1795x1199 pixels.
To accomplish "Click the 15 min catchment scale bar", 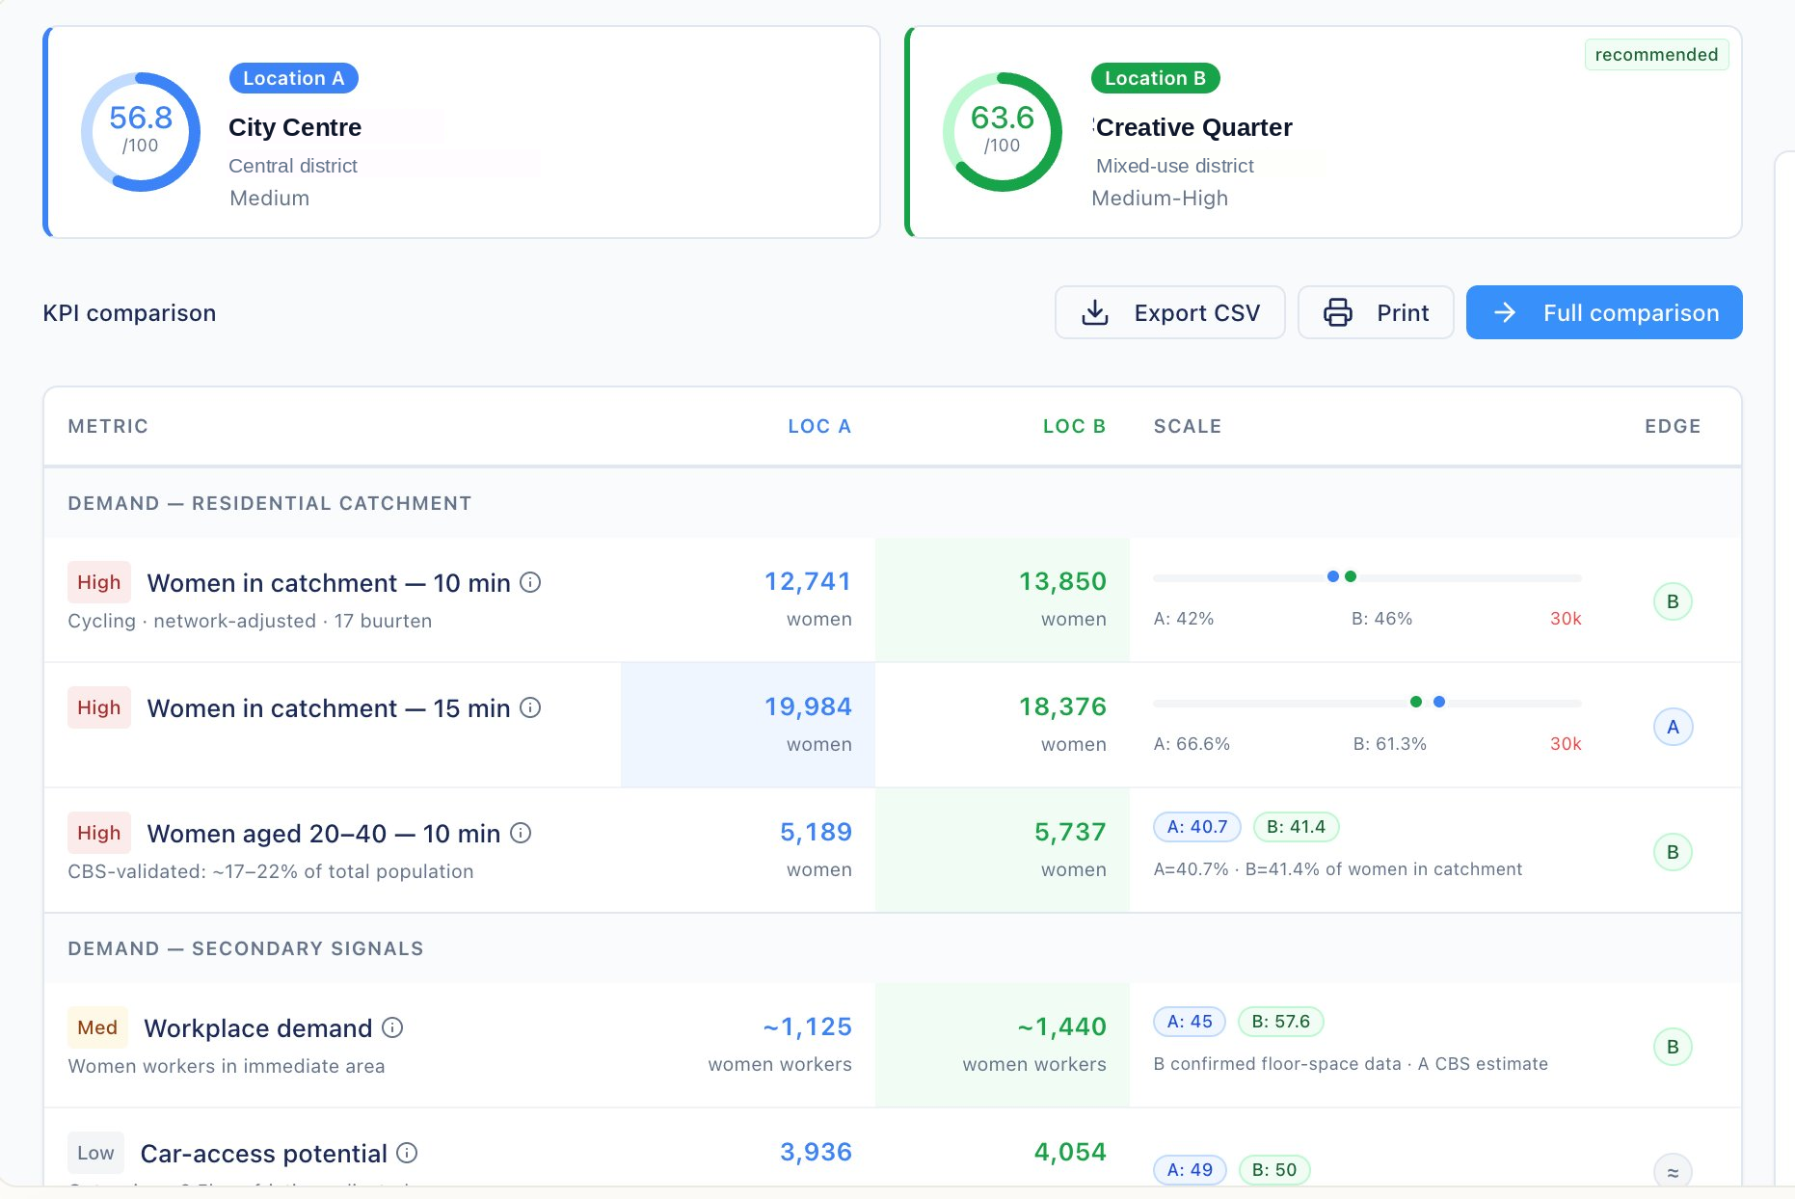I will pyautogui.click(x=1367, y=703).
